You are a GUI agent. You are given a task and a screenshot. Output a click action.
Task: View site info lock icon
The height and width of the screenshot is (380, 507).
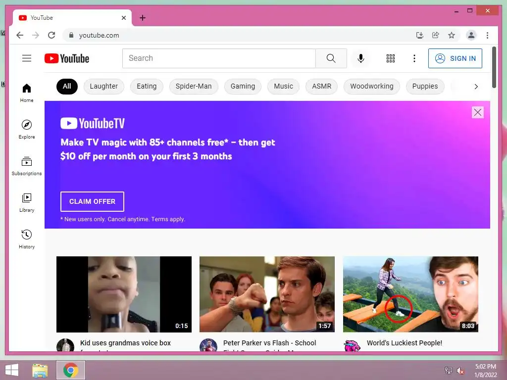click(71, 35)
